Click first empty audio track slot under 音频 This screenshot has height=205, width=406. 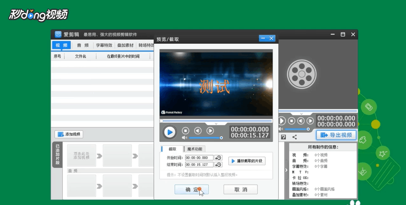[x=82, y=185]
